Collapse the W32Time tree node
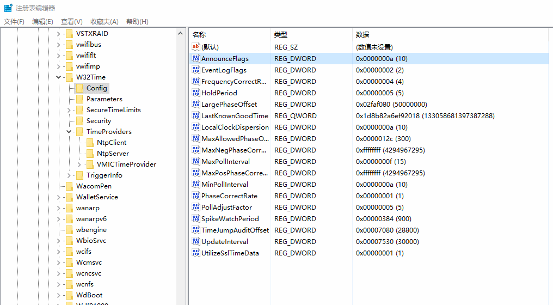553x305 pixels. [x=59, y=77]
